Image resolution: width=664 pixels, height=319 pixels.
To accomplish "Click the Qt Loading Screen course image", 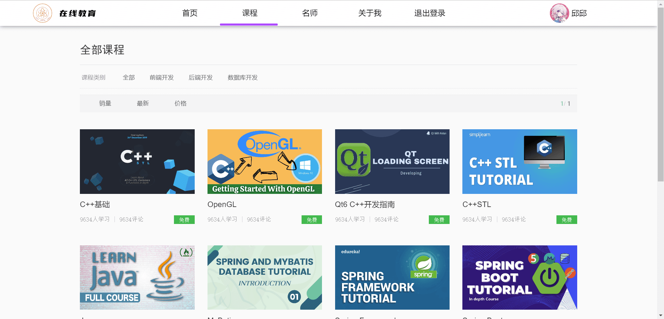I will (x=392, y=161).
